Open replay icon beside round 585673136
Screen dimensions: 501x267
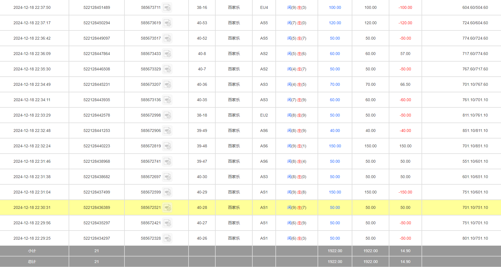[167, 100]
